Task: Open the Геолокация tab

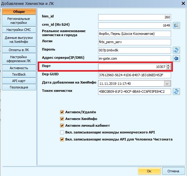Action: tap(19, 87)
